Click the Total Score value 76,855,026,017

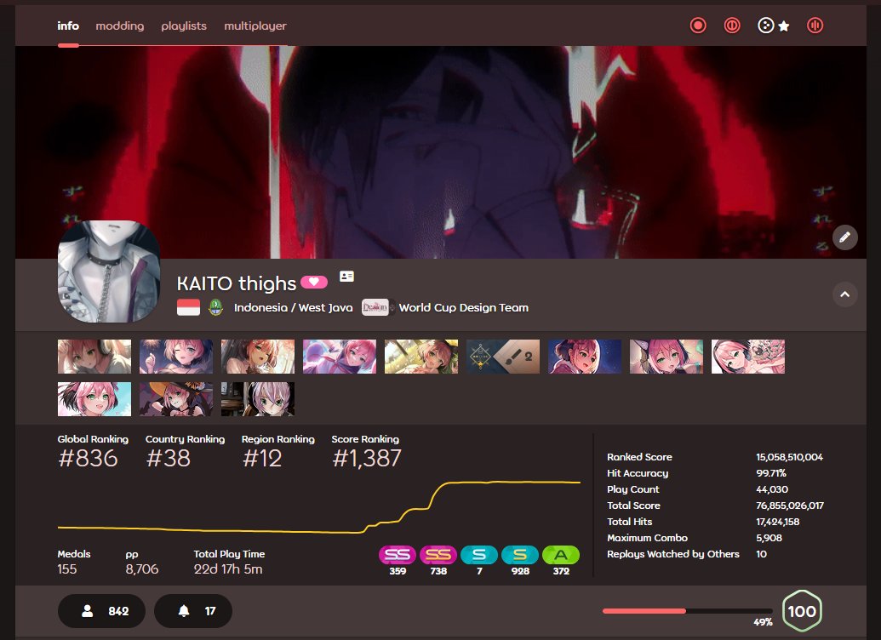[x=790, y=506]
